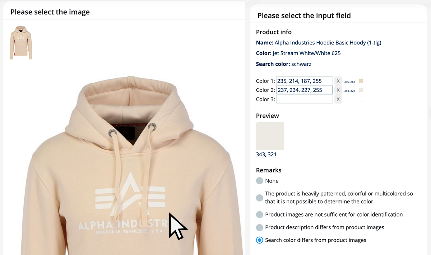Select 'Search color differs from product images'

click(x=260, y=240)
